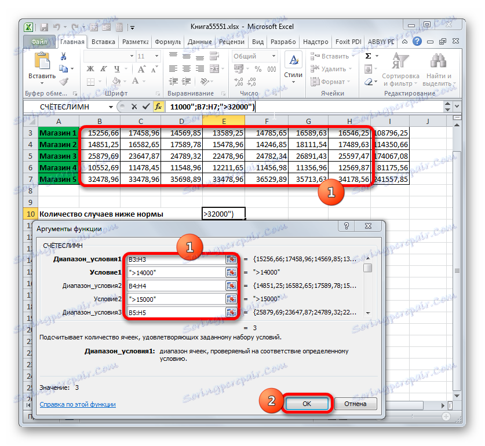This screenshot has width=485, height=446.
Task: Center text horizontally in Выравнивание group
Action: [186, 69]
